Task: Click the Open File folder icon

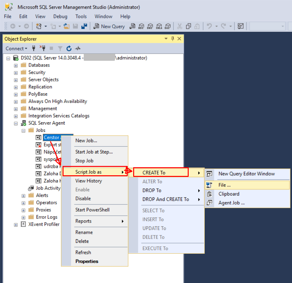Action: 66,26
